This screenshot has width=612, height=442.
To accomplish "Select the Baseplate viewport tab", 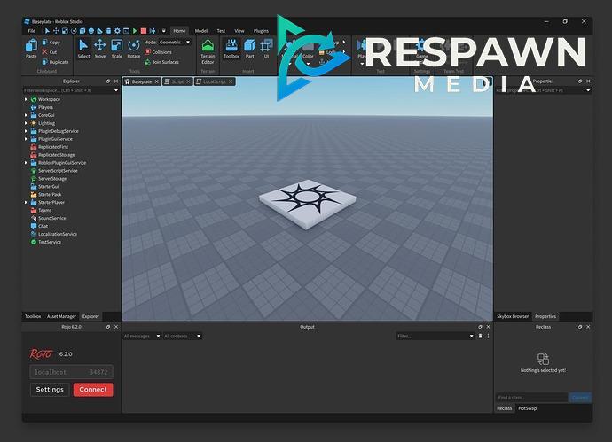I will pos(142,81).
